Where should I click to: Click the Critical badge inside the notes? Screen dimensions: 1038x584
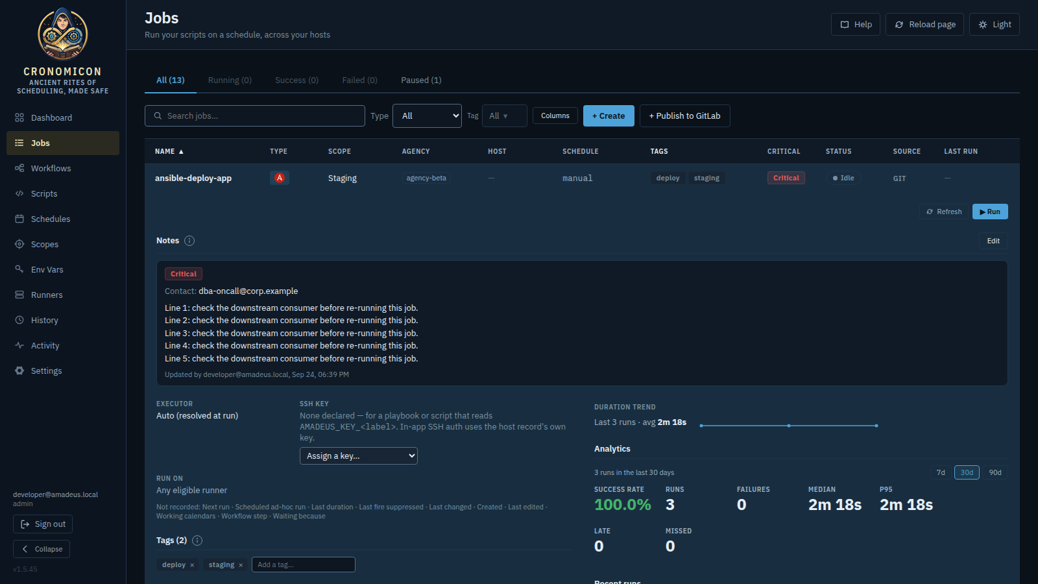click(184, 274)
